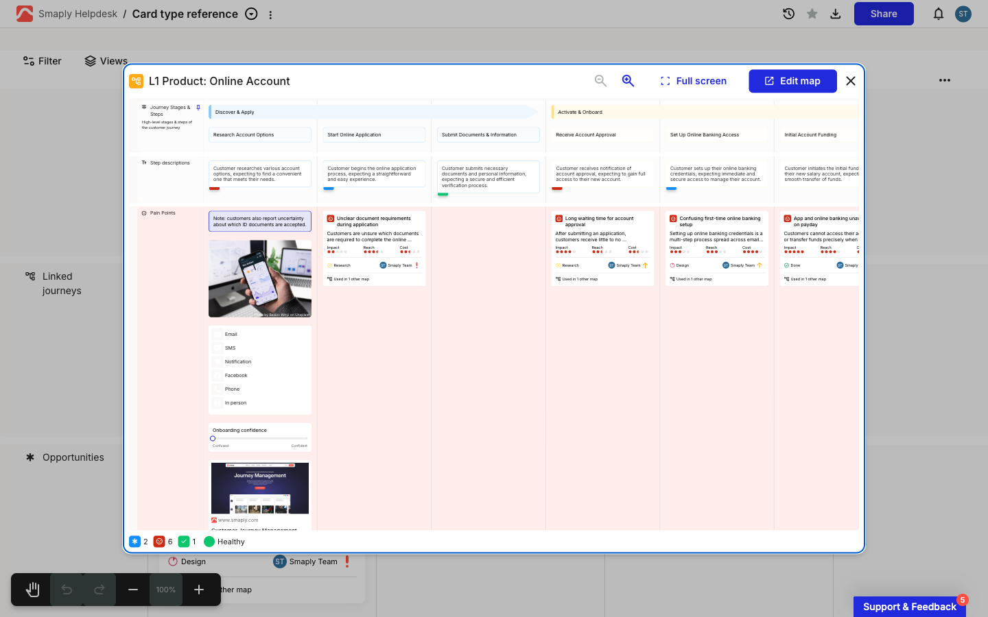Select the Facebook channel in the channel list
This screenshot has height=617, width=988.
[236, 376]
